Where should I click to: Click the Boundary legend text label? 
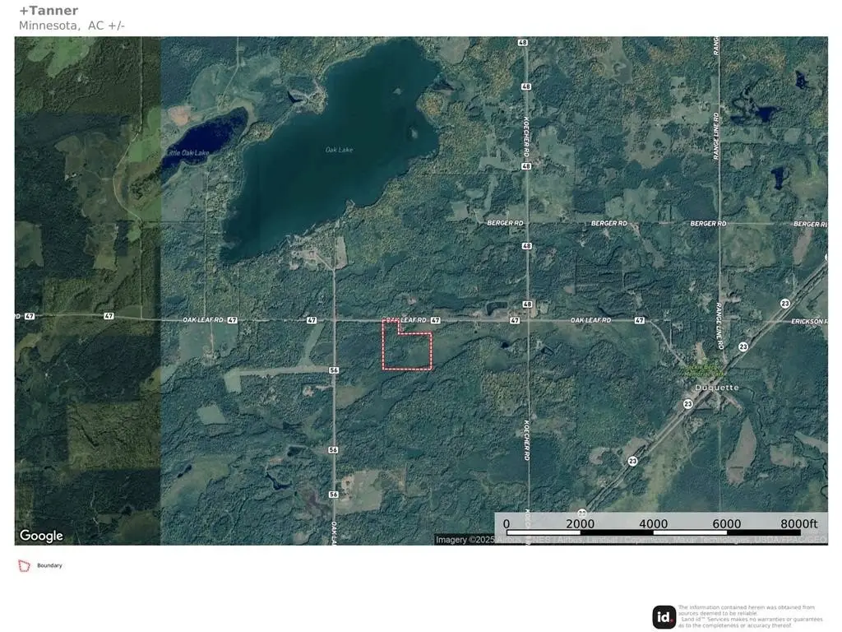coord(49,566)
